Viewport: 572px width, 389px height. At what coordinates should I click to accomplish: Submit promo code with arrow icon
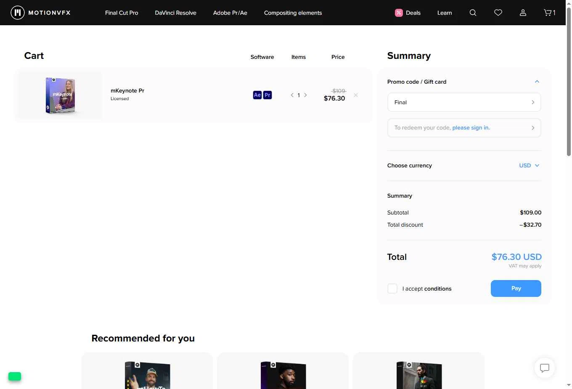(x=533, y=102)
